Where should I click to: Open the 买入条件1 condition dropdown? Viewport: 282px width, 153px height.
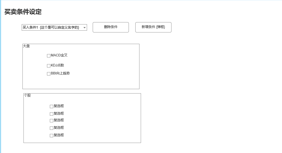click(52, 28)
